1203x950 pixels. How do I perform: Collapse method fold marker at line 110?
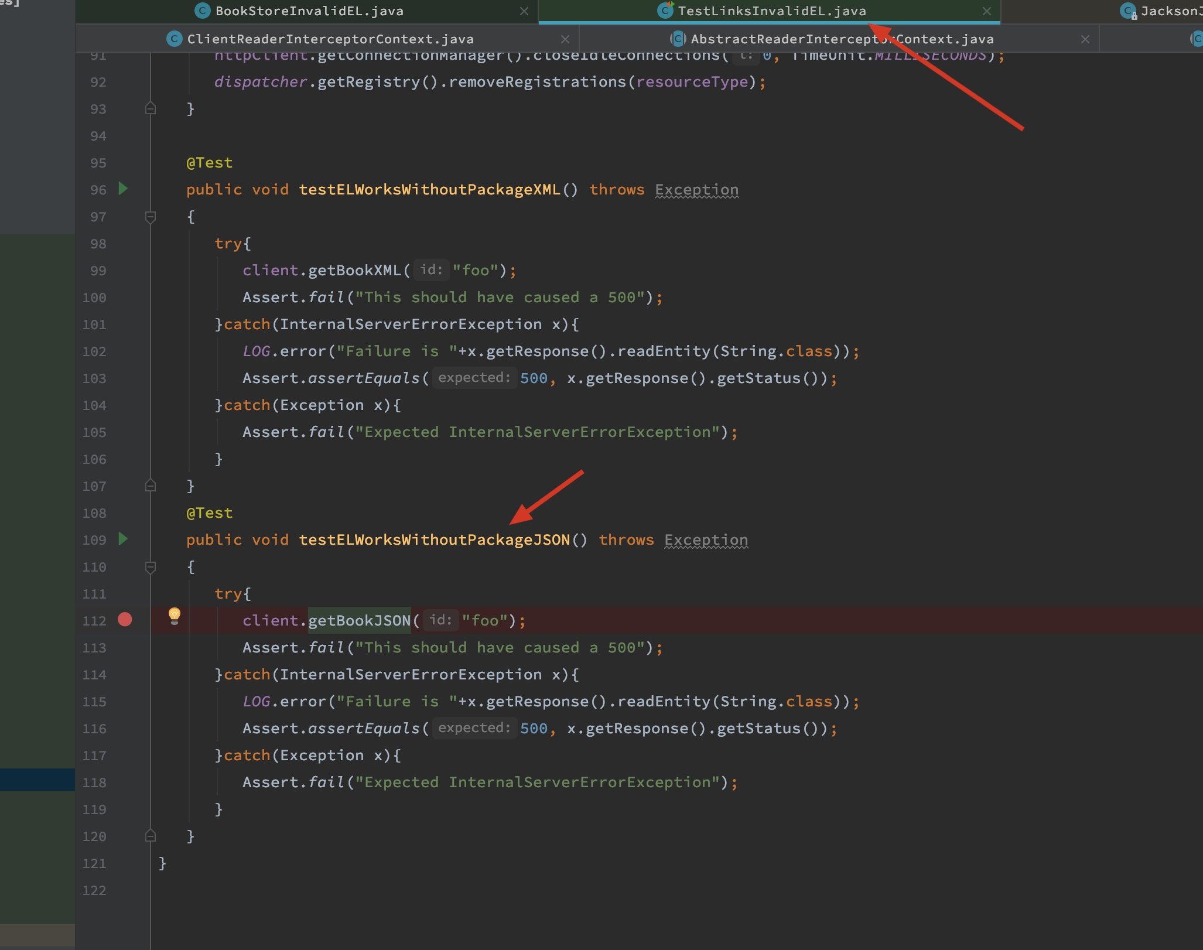[x=151, y=568]
